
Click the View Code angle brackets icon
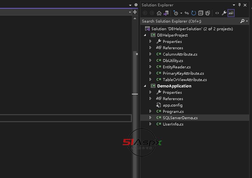click(217, 13)
